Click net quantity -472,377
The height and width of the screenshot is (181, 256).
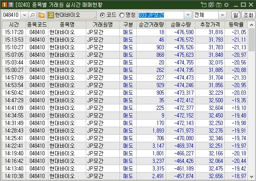tap(184, 108)
